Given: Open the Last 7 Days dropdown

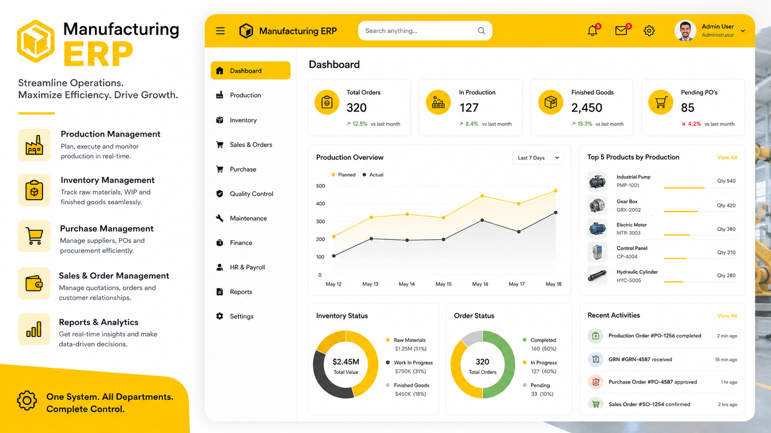Looking at the screenshot, I should [538, 158].
